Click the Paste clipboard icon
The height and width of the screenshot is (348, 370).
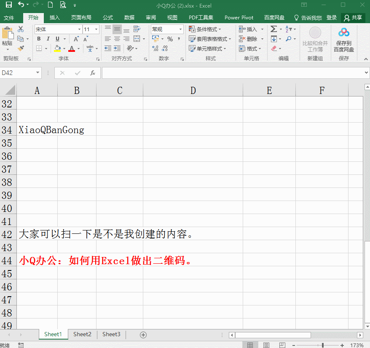8,33
